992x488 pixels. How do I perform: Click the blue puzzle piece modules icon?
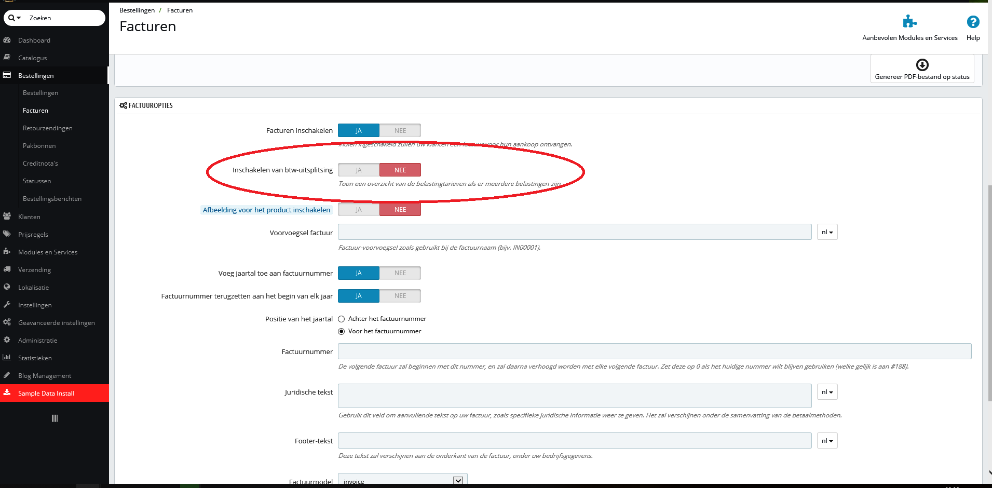click(909, 21)
